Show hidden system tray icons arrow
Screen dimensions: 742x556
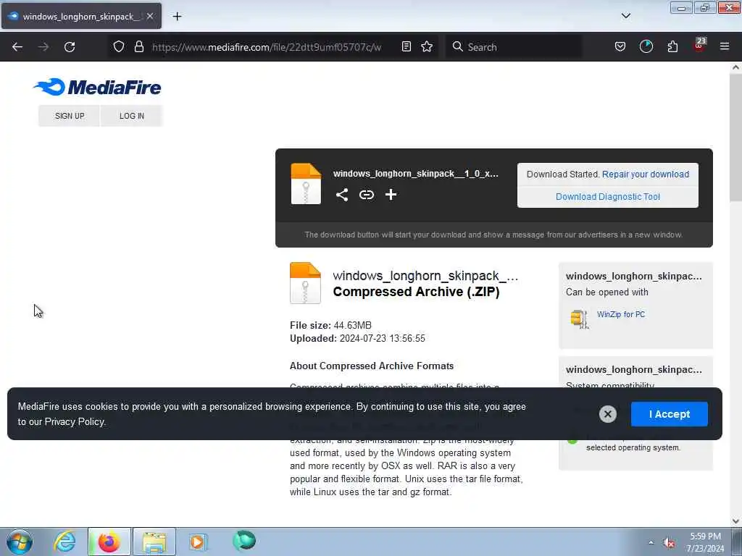tap(651, 543)
